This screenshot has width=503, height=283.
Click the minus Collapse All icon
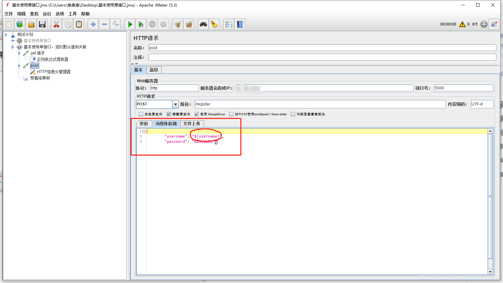(104, 24)
